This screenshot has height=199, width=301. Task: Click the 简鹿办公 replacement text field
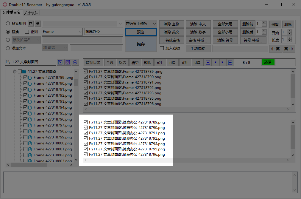coord(104,32)
